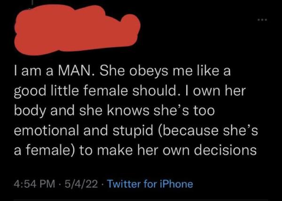Screen dimensions: 282x201
Task: Click the word "emotional" in the tweet body
Action: [x=47, y=130]
